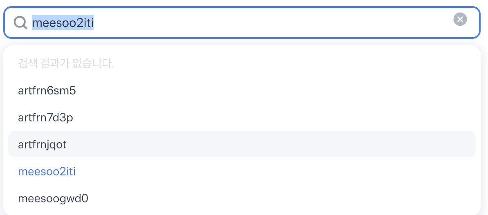
Task: Select artfrn6sm5 from the suggestion list
Action: 47,91
